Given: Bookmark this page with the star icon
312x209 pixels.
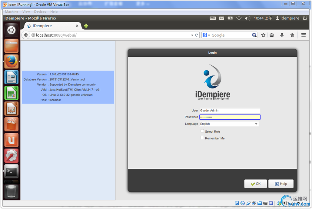Looking at the screenshot, I should (263, 35).
